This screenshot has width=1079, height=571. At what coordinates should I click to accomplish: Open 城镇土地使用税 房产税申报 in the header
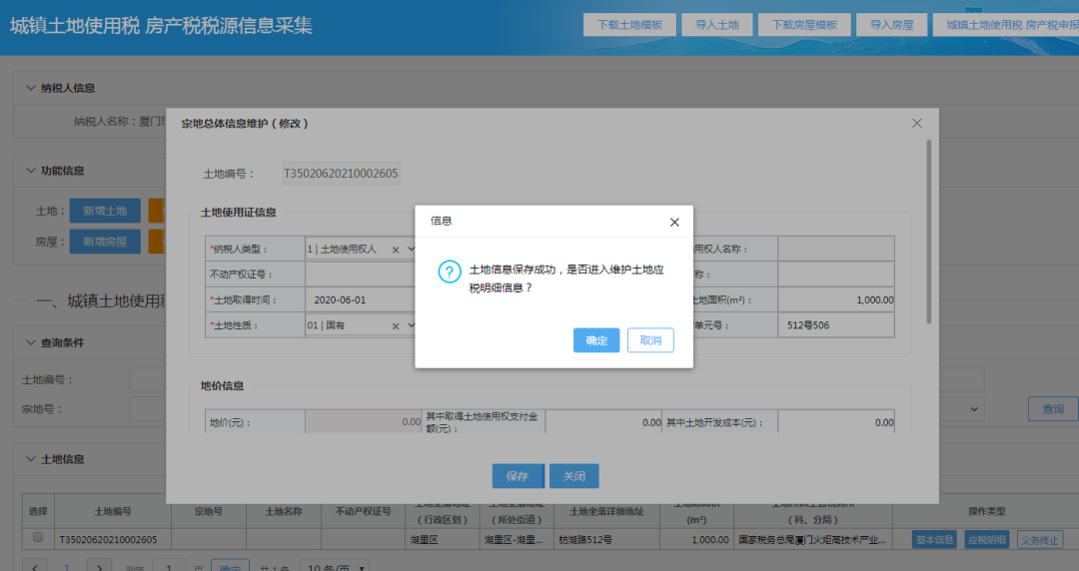pos(1007,25)
